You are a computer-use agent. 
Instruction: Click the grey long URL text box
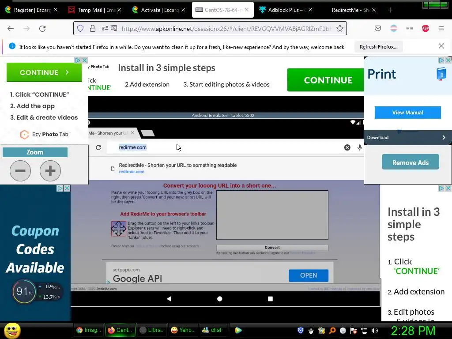pyautogui.click(x=272, y=215)
